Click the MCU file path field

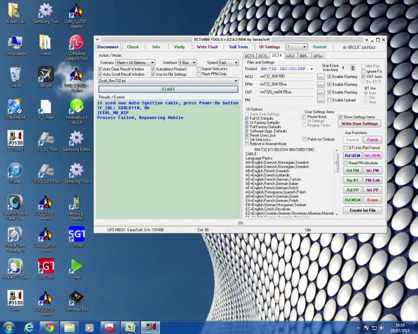(x=287, y=77)
